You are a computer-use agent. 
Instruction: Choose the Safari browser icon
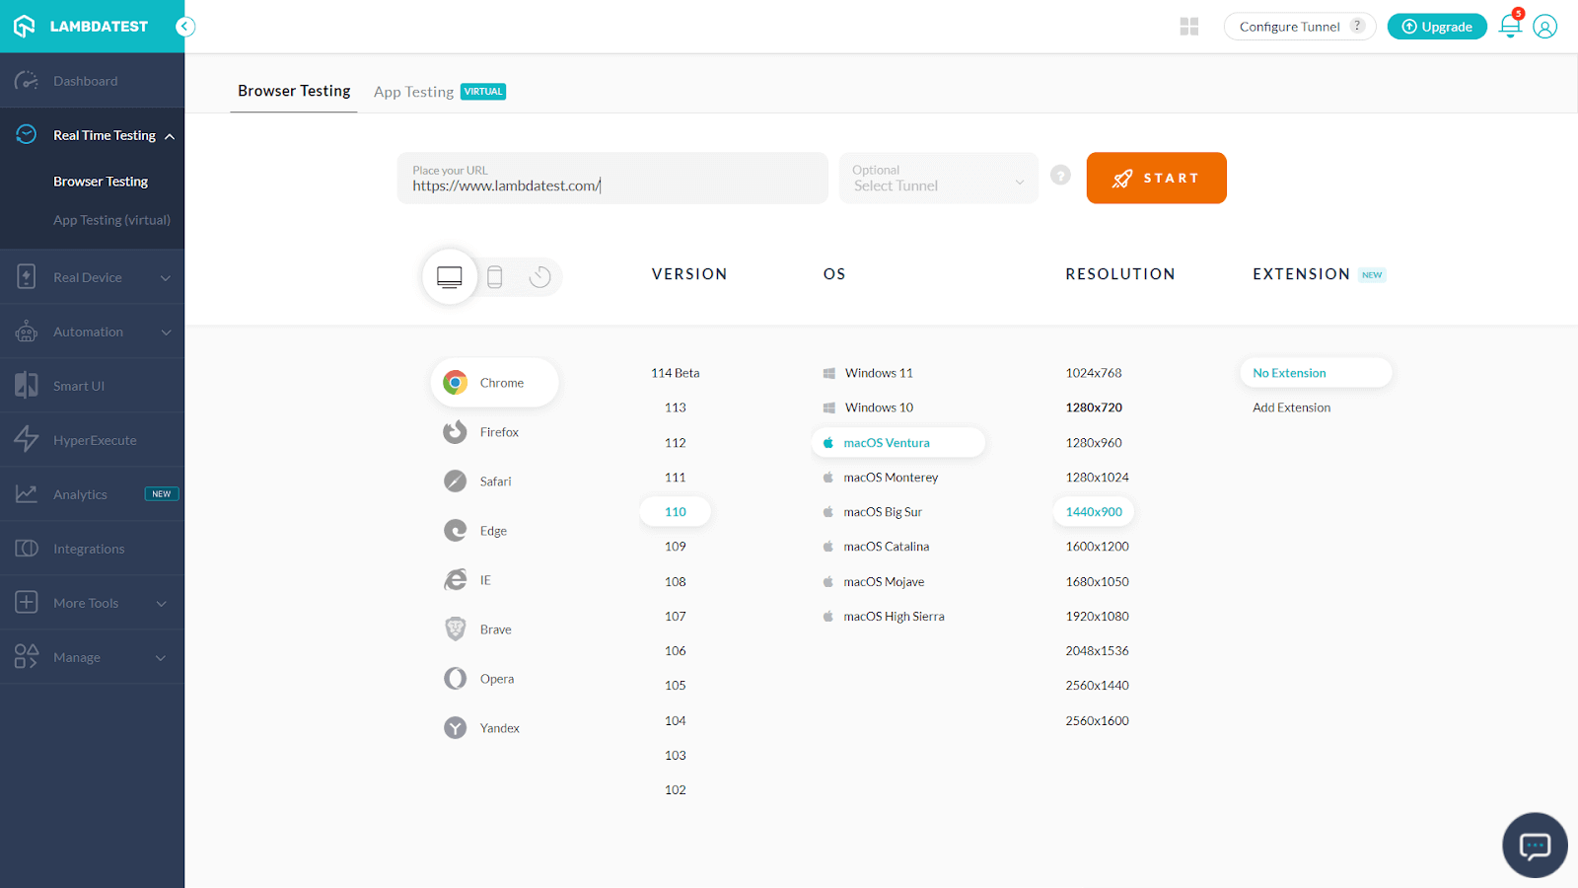pos(455,481)
